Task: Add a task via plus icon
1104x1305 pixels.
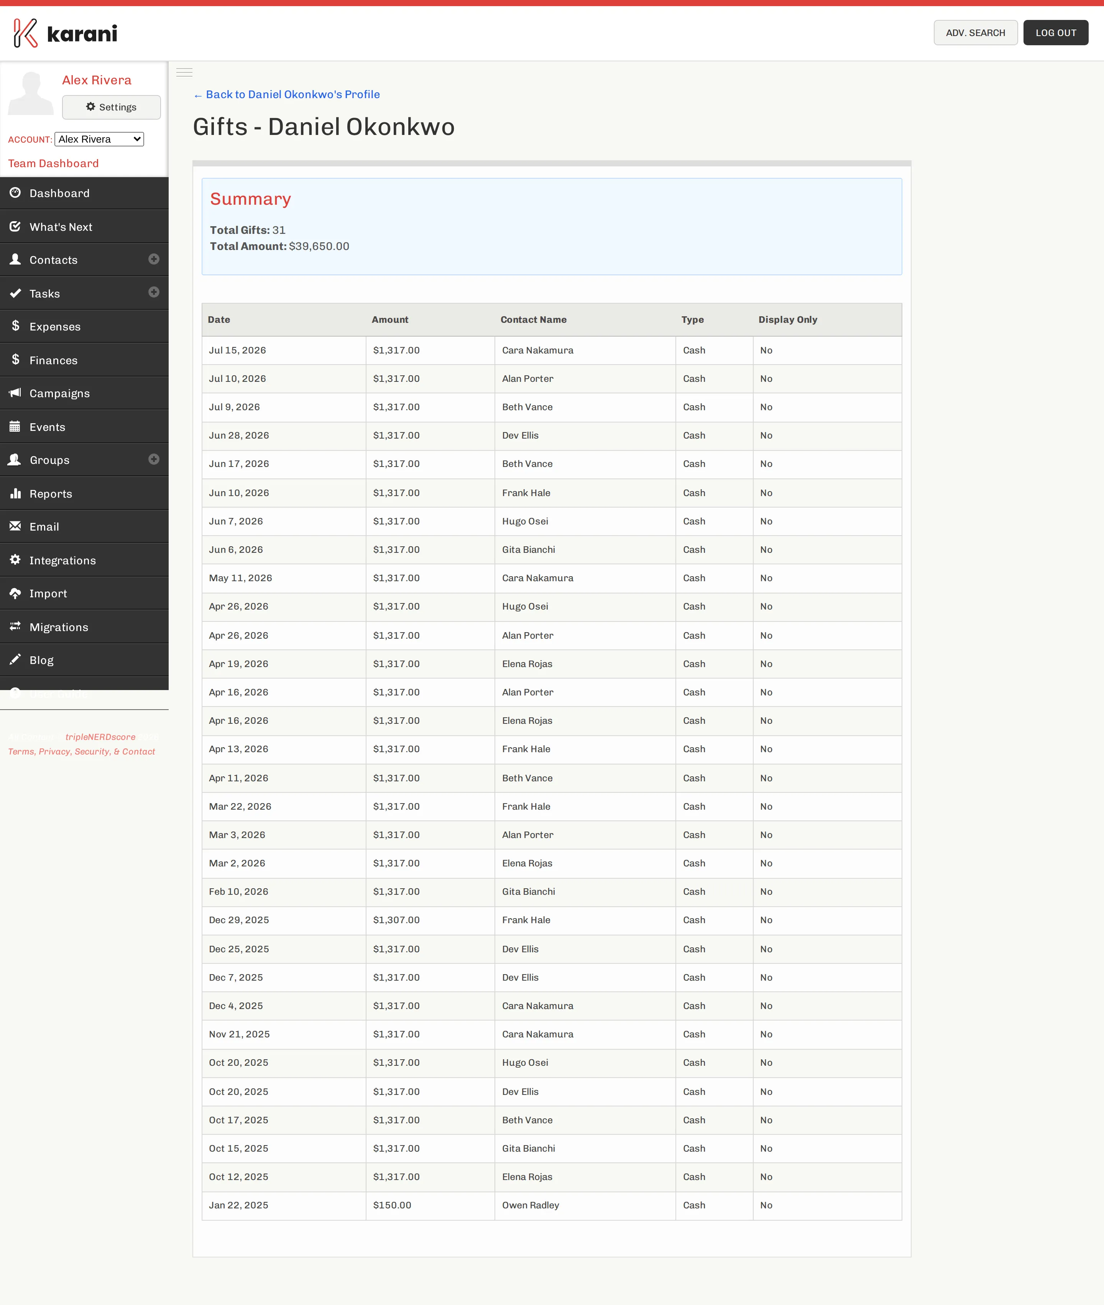Action: tap(153, 292)
